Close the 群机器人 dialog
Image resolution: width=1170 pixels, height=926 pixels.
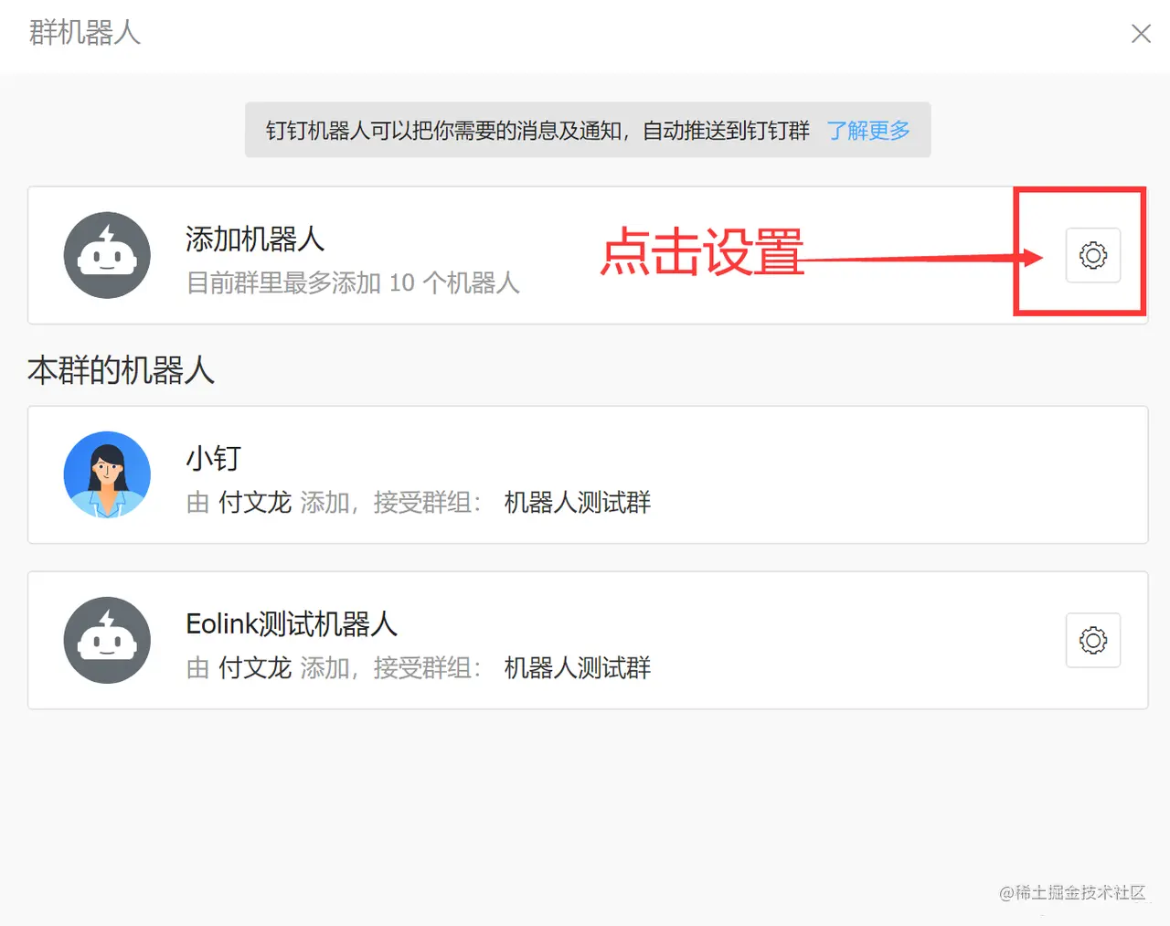(x=1141, y=34)
